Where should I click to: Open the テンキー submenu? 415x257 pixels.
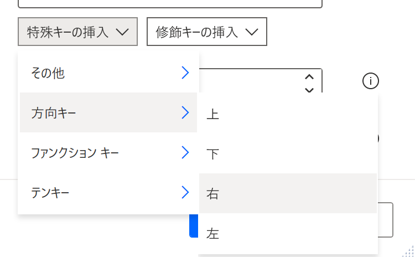pos(108,192)
